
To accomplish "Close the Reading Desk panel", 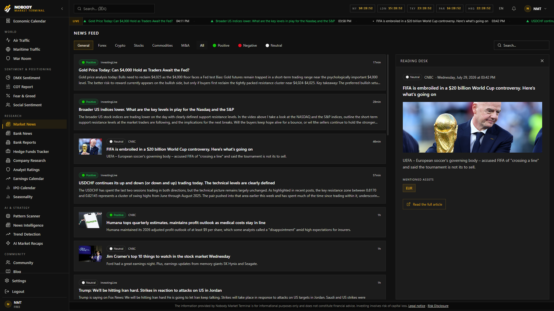I will pos(542,61).
